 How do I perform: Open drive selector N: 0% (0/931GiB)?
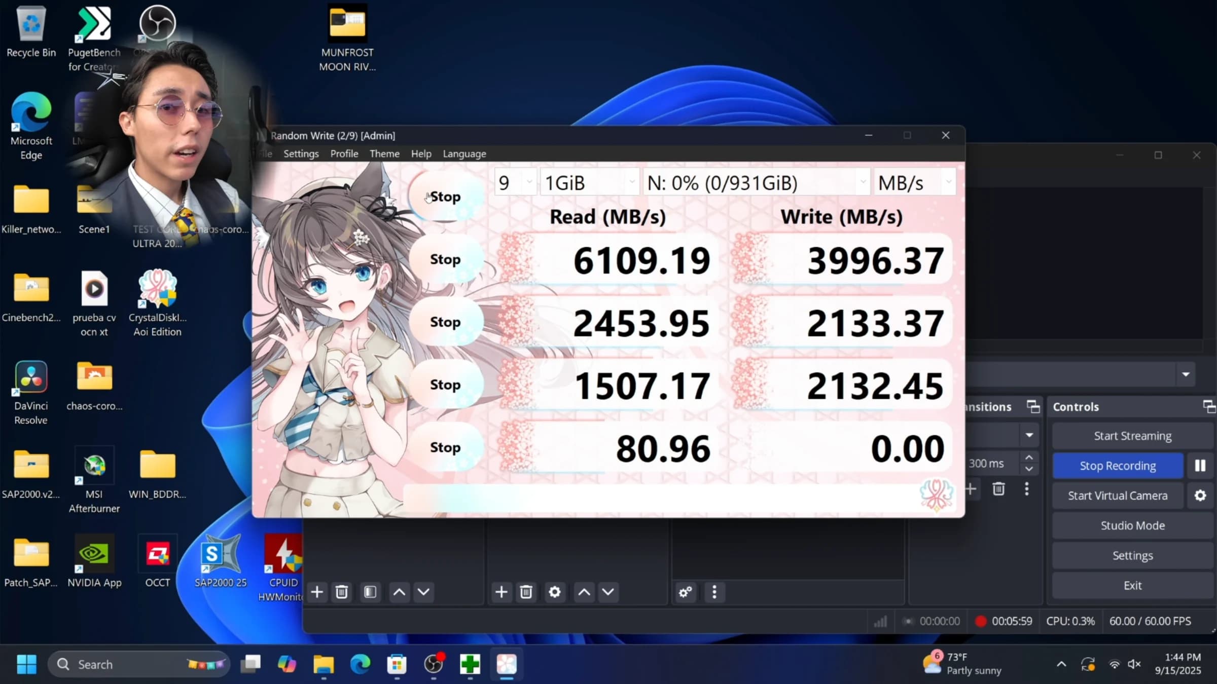pos(757,182)
